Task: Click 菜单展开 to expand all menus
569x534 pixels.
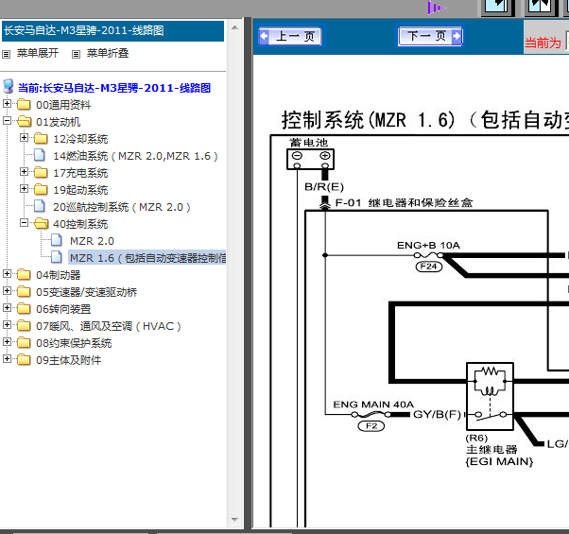Action: [x=38, y=53]
